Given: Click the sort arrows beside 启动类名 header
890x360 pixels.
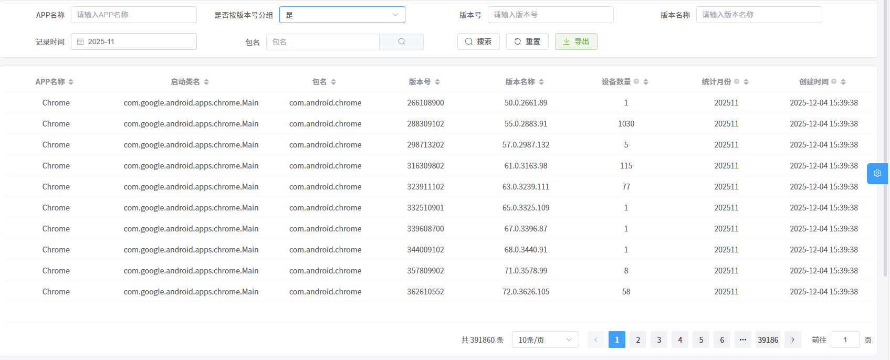Looking at the screenshot, I should (x=206, y=82).
